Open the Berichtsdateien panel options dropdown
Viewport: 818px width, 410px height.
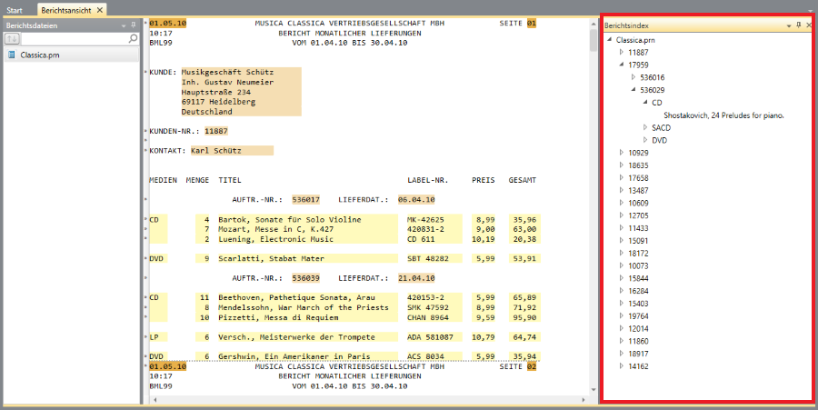(x=124, y=25)
